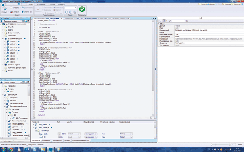Click the filter icon in Объекты panel toolbar
This screenshot has height=152, width=244.
click(x=29, y=83)
